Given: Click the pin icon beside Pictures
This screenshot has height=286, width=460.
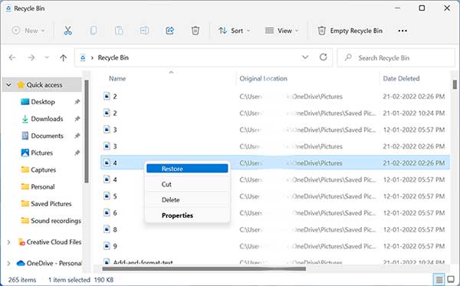Looking at the screenshot, I should (77, 153).
